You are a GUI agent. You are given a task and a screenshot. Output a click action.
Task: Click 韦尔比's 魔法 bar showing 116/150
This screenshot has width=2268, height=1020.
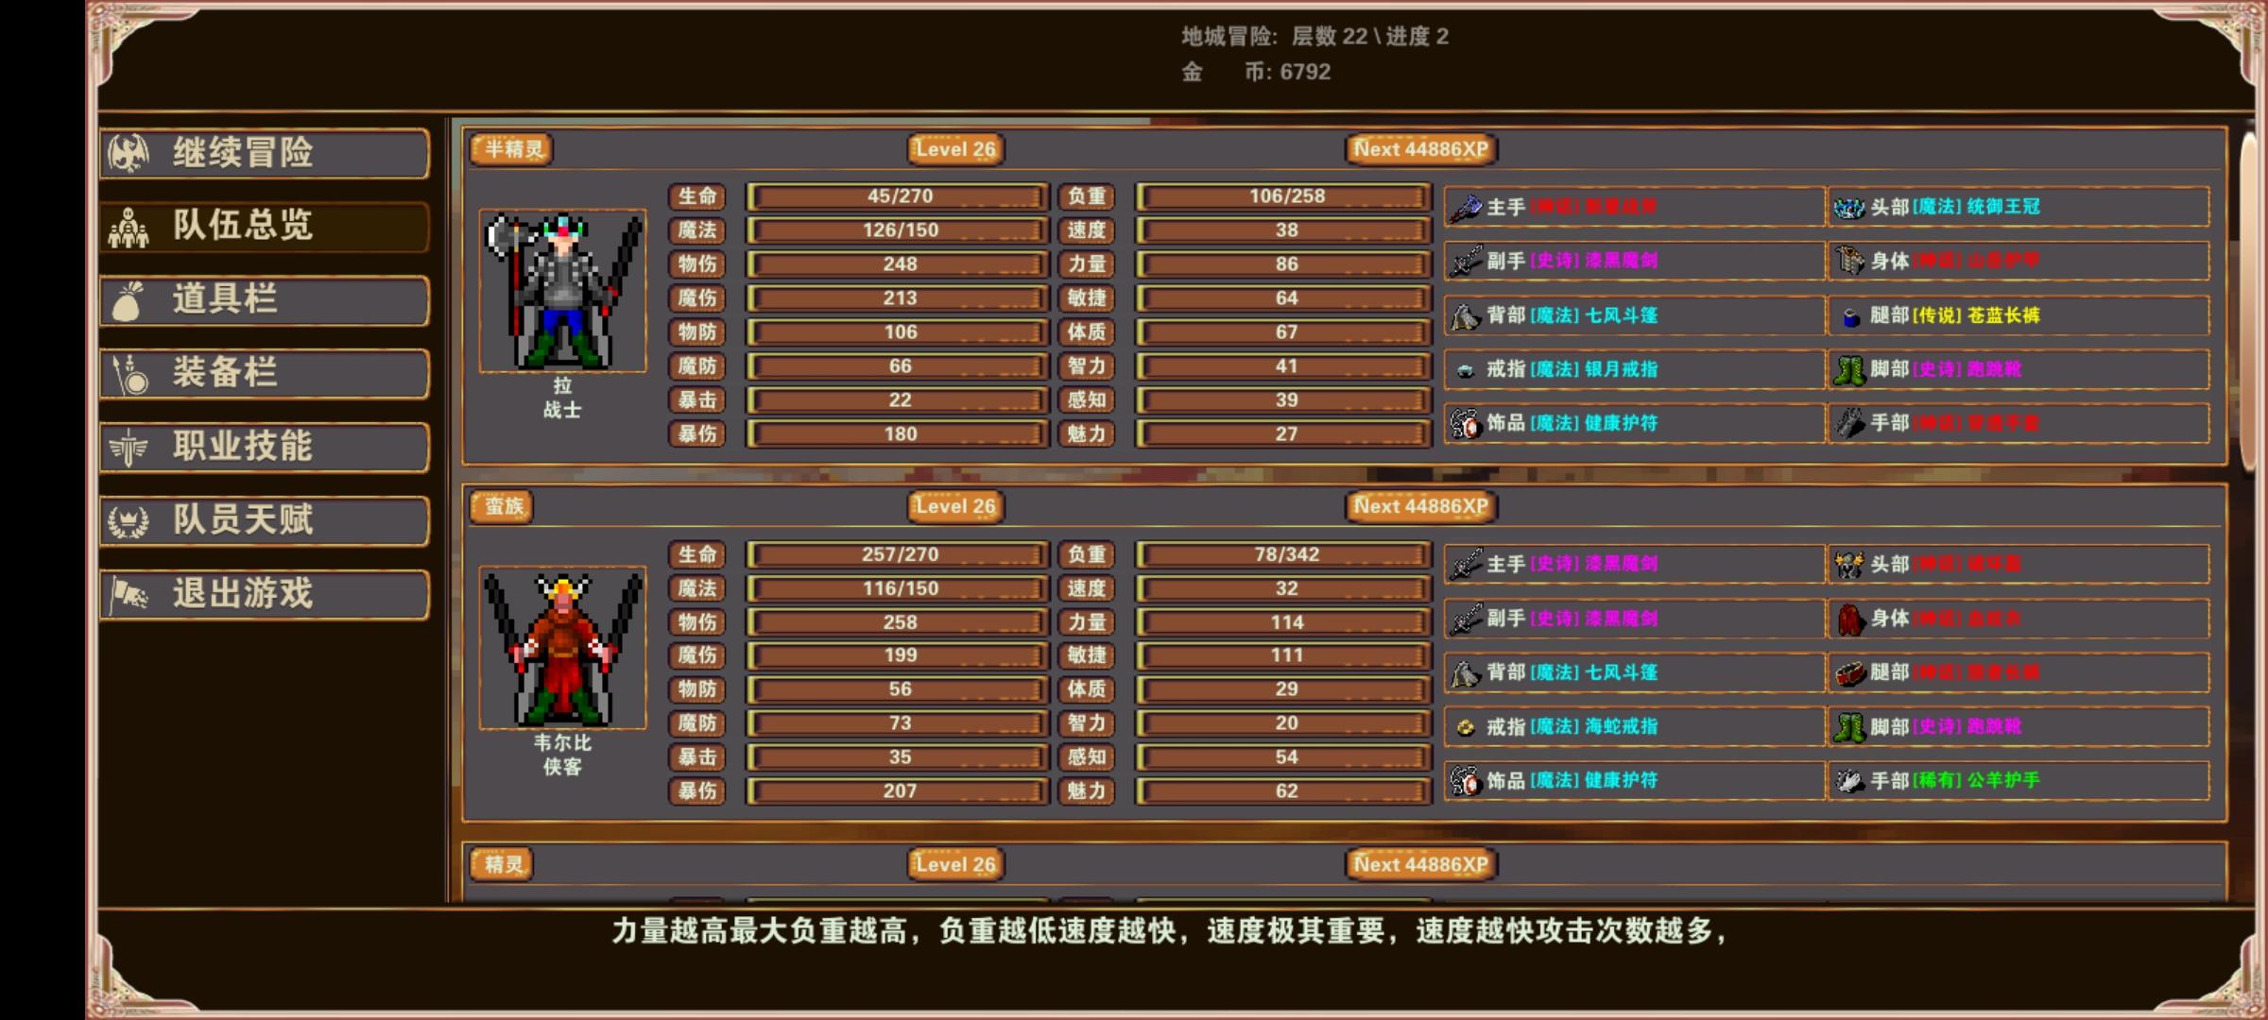[899, 588]
